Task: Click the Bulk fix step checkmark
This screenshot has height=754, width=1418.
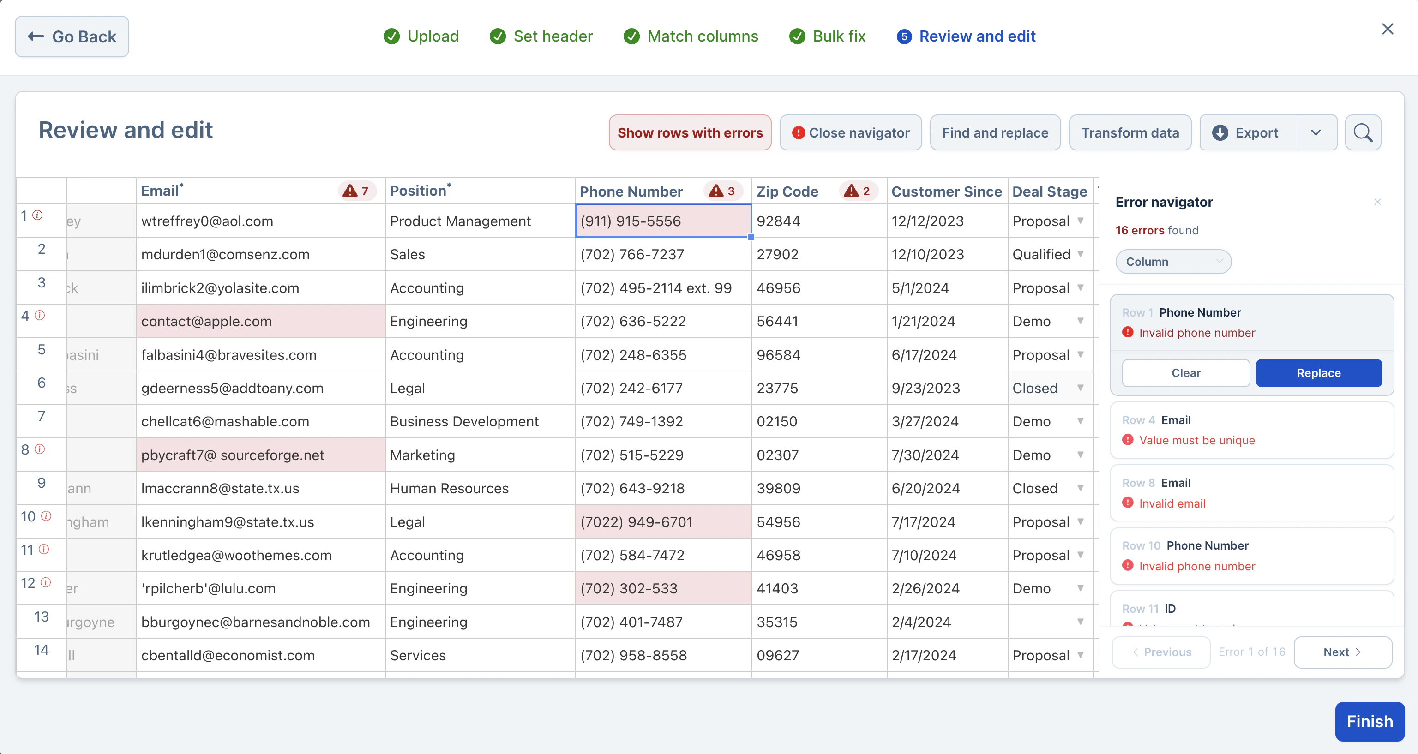Action: [x=797, y=36]
